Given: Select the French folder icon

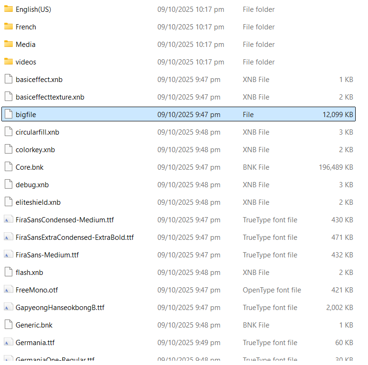Looking at the screenshot, I should (x=8, y=27).
